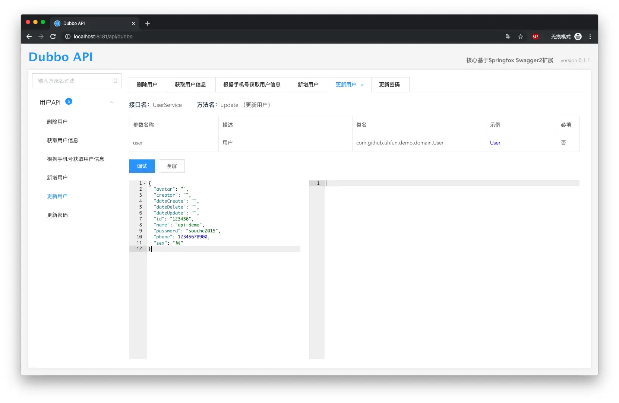Bookmark the page with the star icon
This screenshot has height=403, width=619.
521,37
